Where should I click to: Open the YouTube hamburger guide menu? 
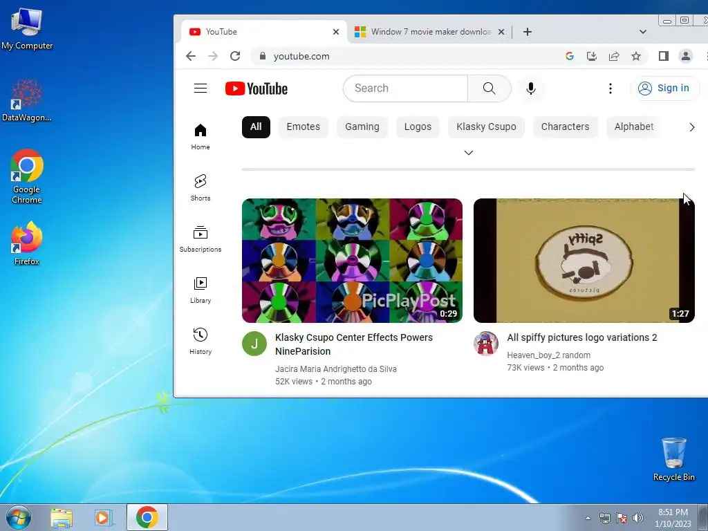[201, 88]
